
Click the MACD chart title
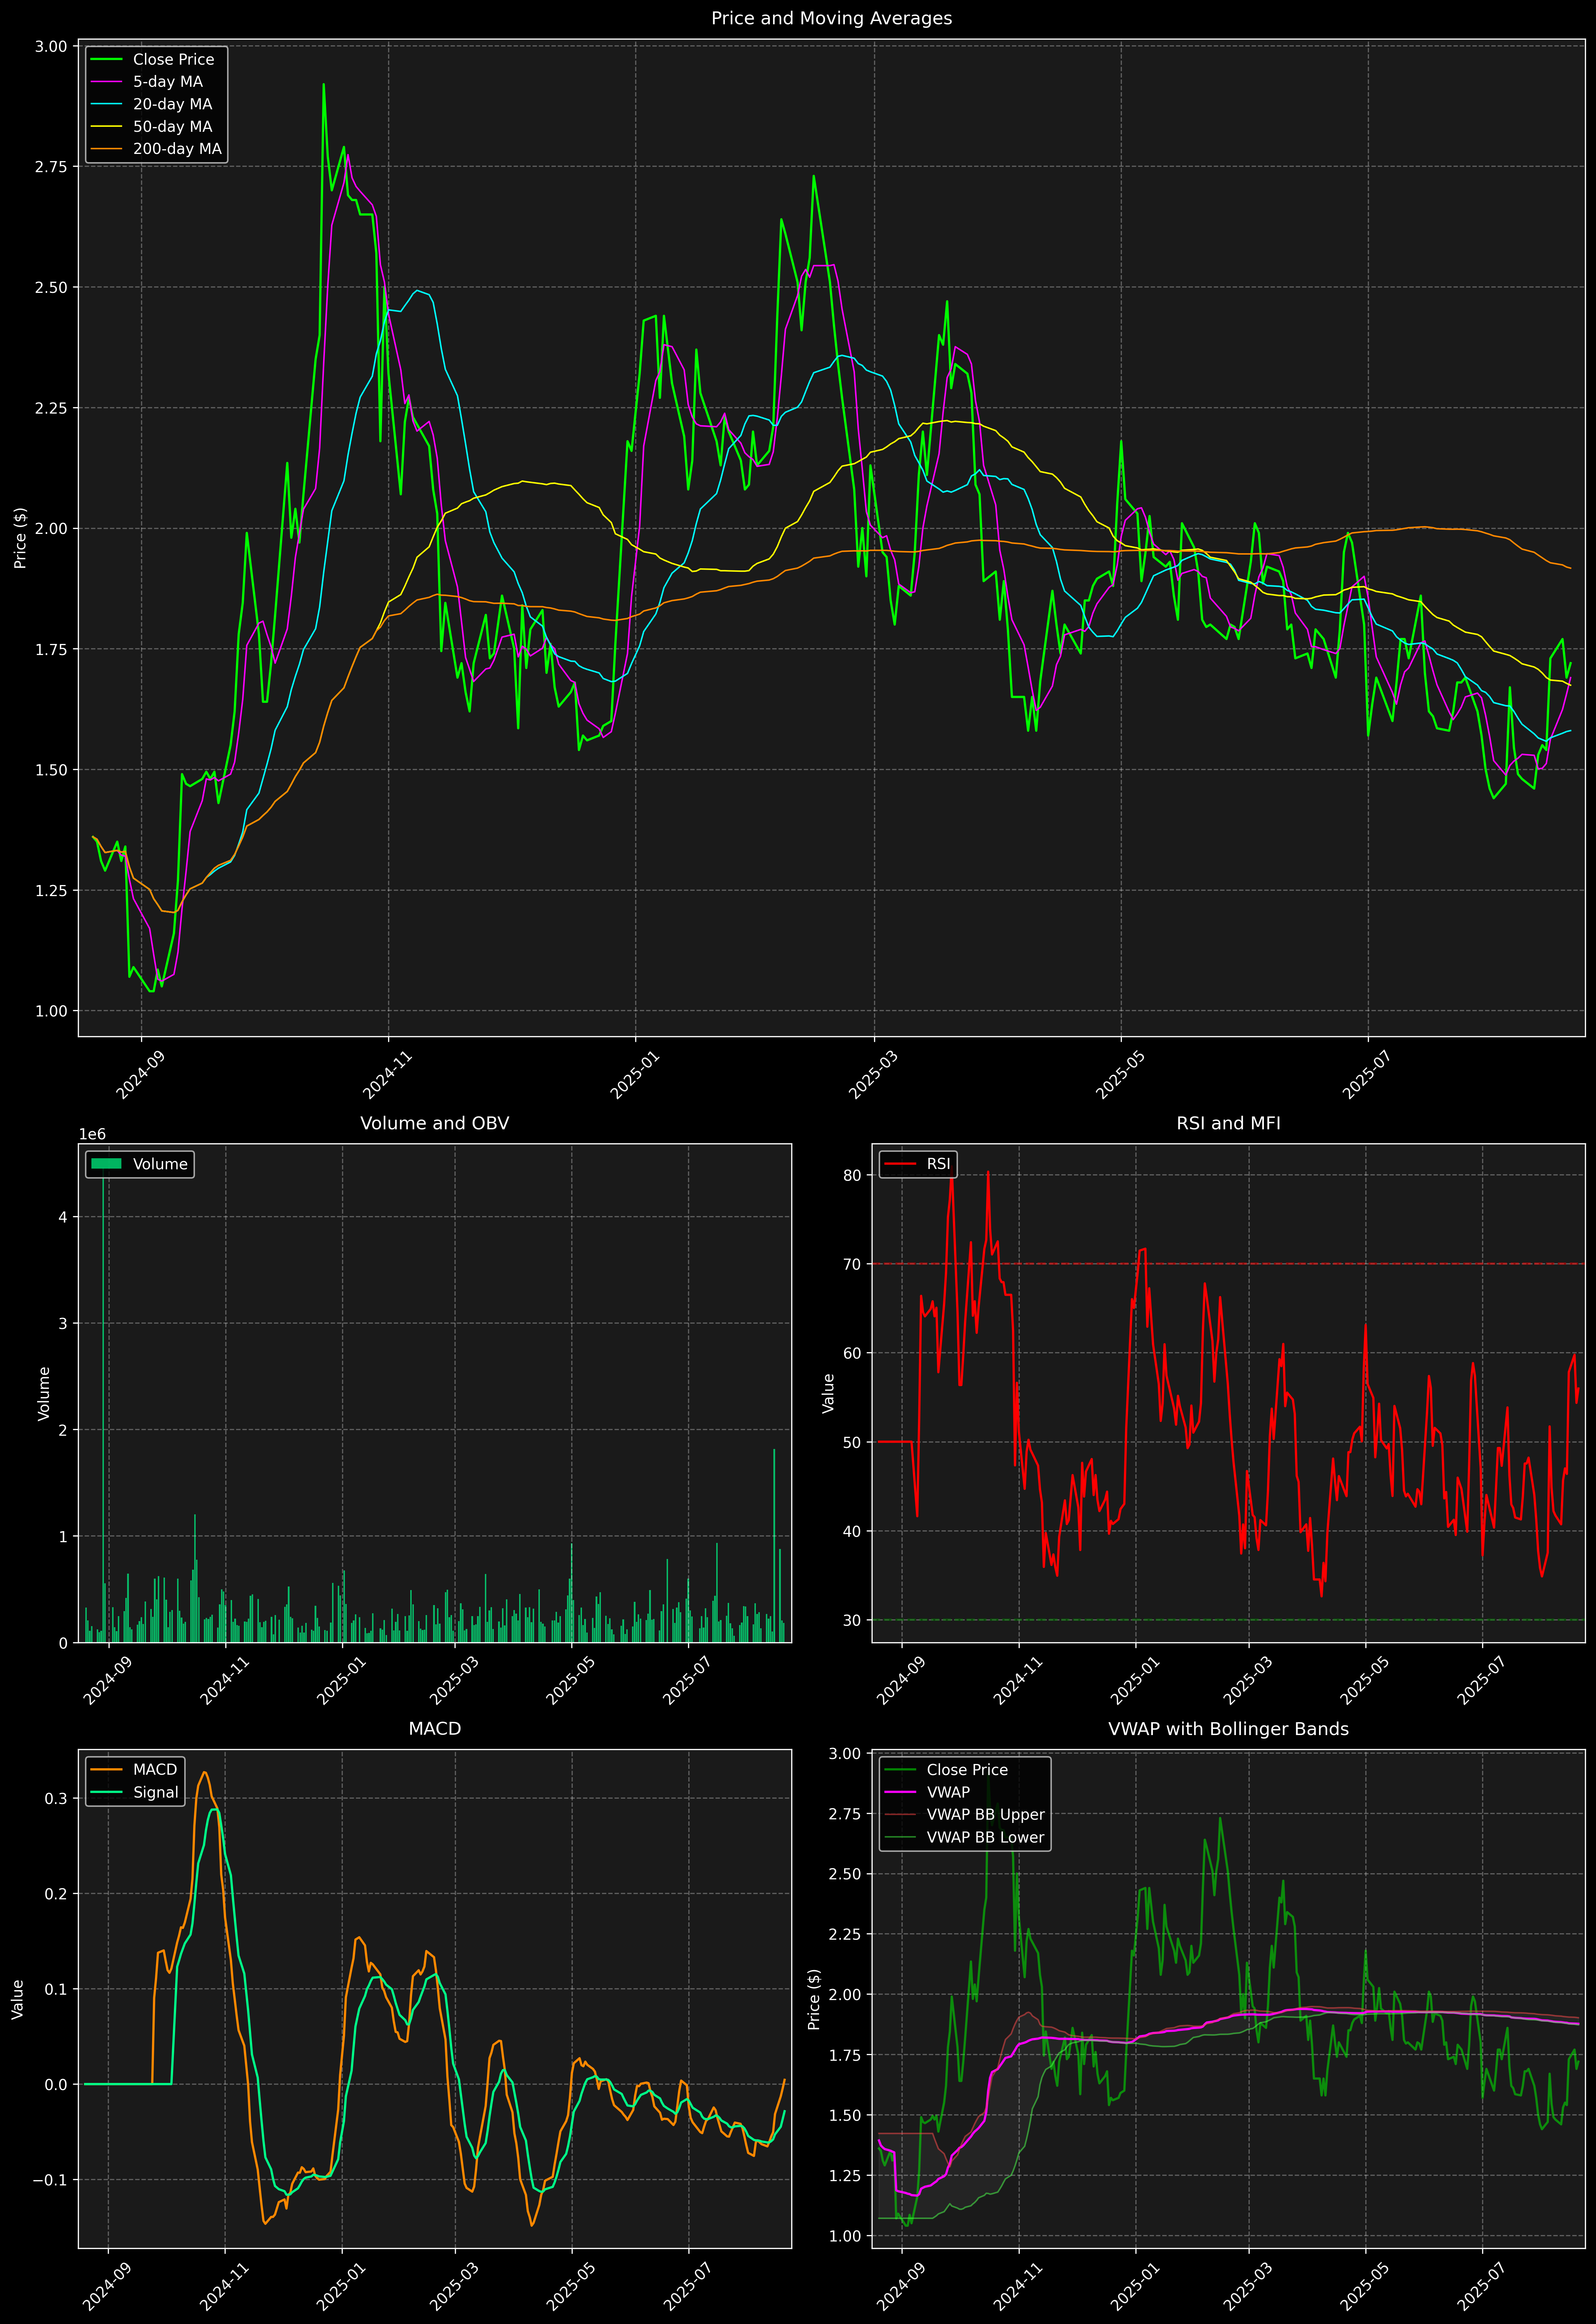pyautogui.click(x=434, y=1729)
